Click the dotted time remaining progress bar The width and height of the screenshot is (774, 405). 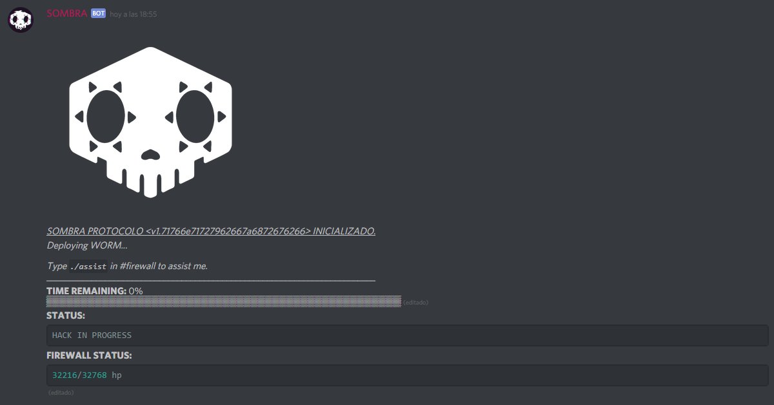pyautogui.click(x=223, y=301)
